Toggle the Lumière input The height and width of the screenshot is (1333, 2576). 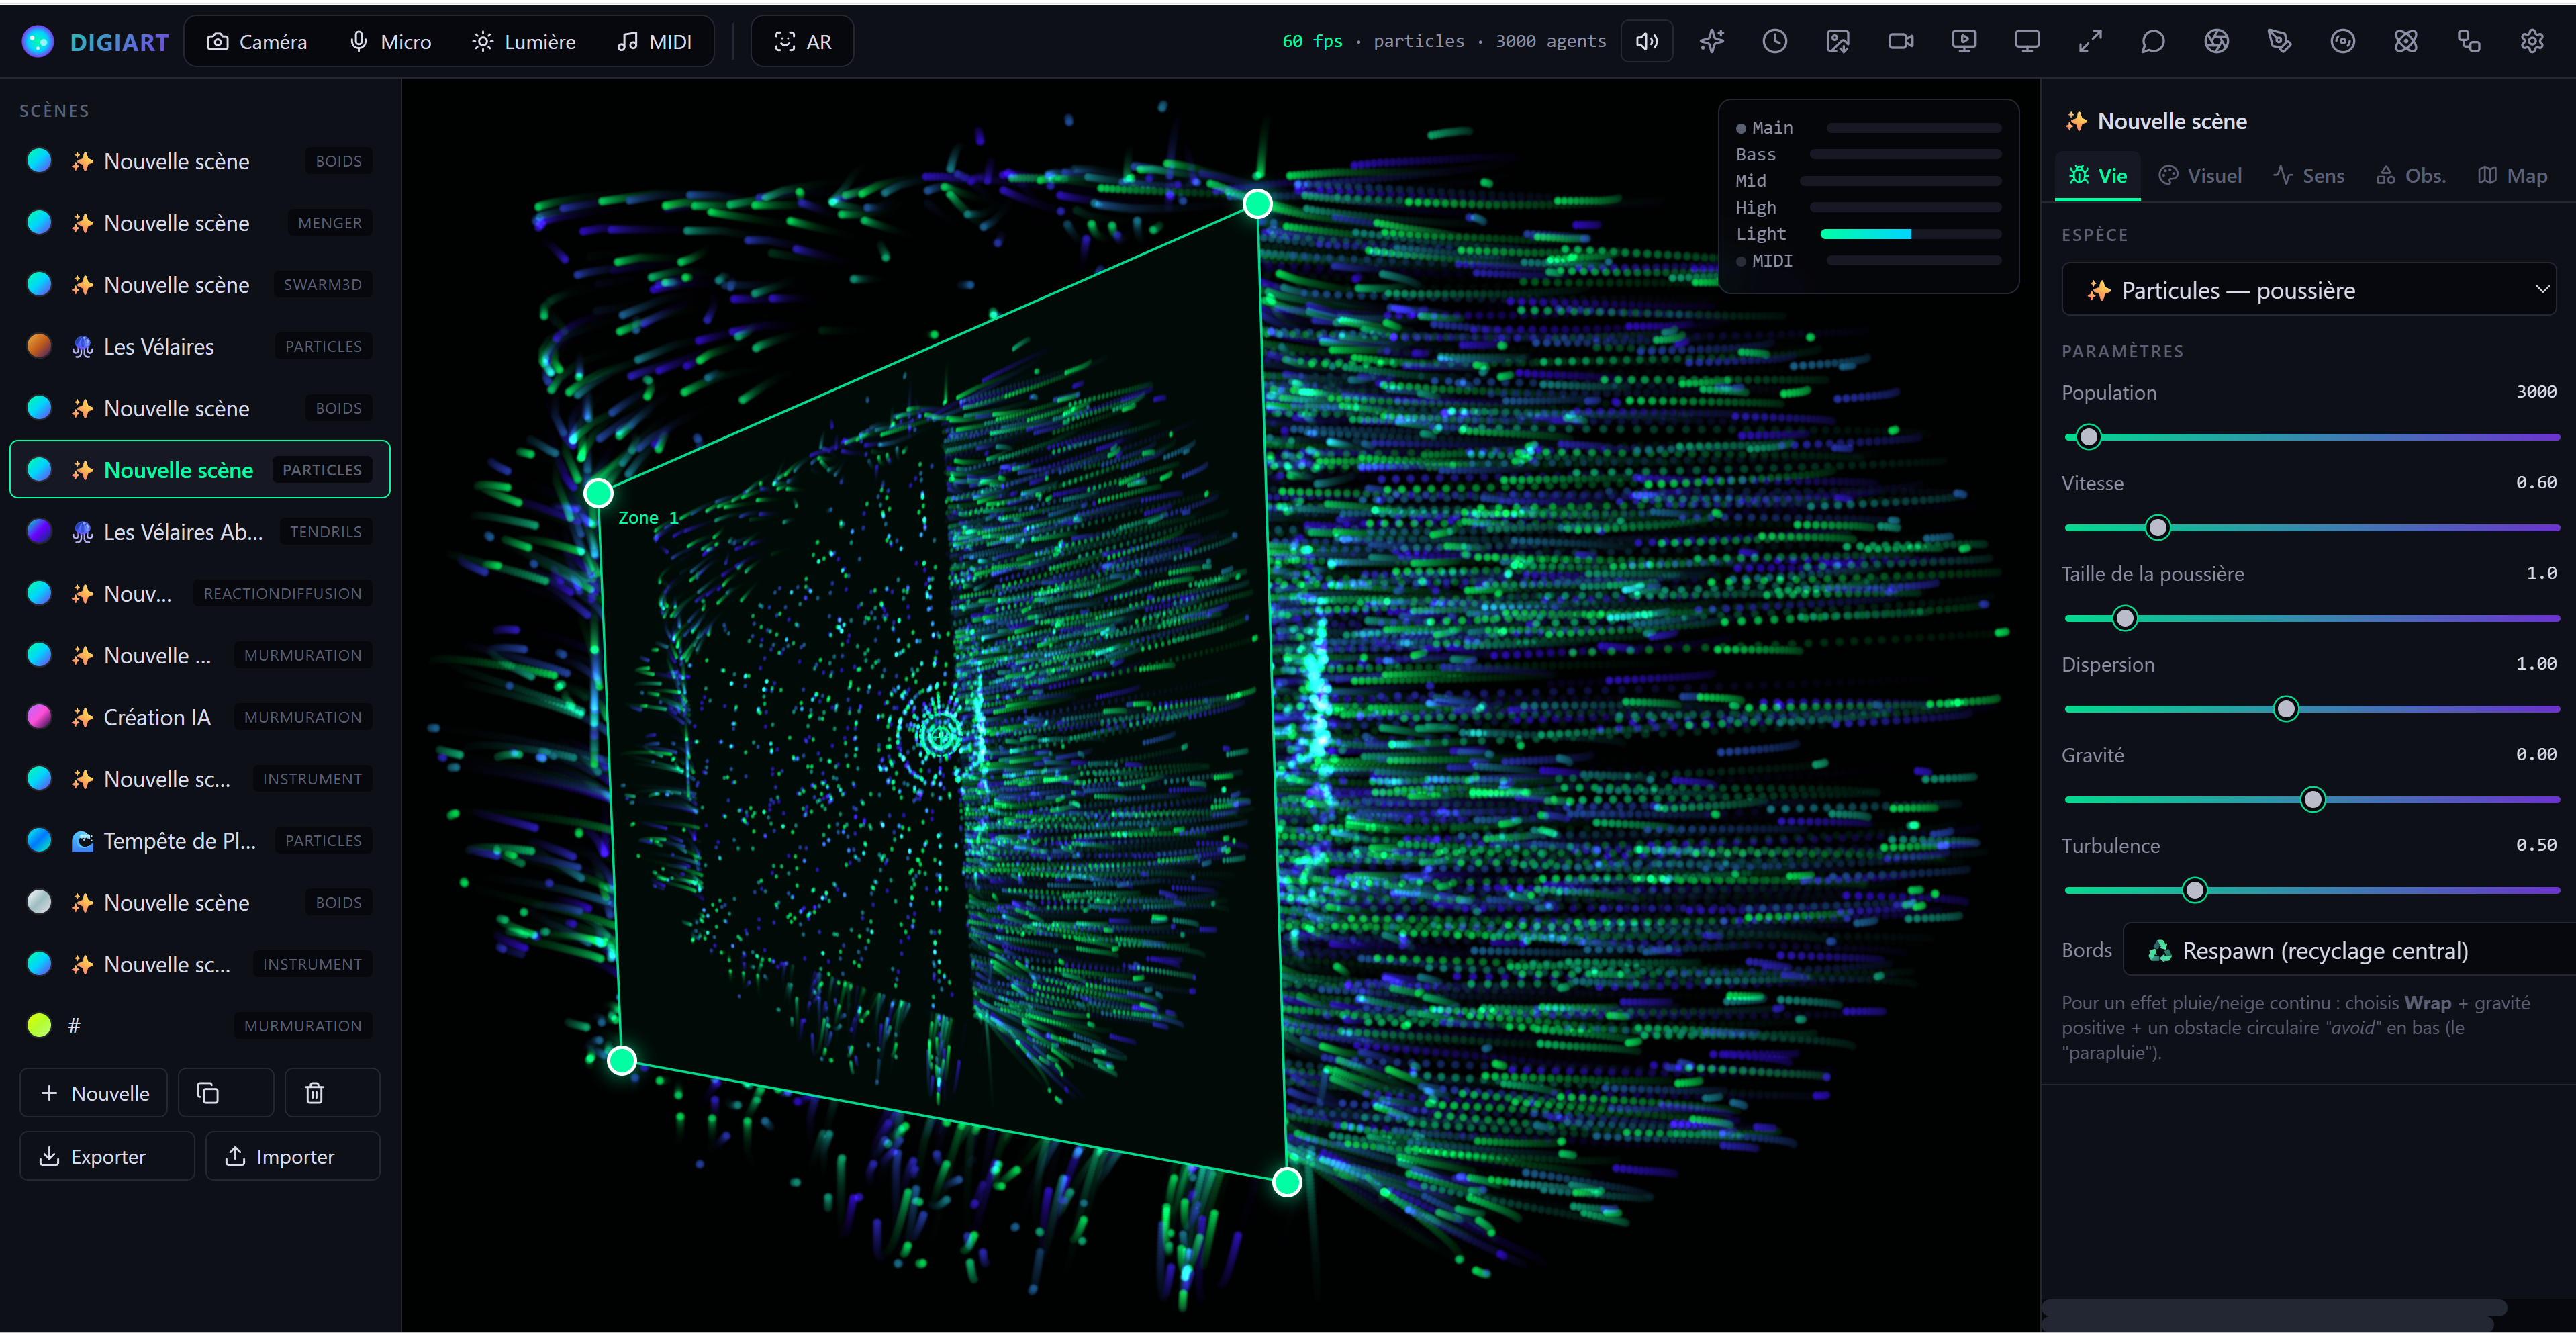[x=524, y=42]
